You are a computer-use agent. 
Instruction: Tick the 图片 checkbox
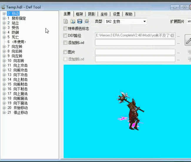point(65,52)
